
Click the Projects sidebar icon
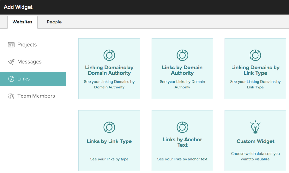coord(11,45)
